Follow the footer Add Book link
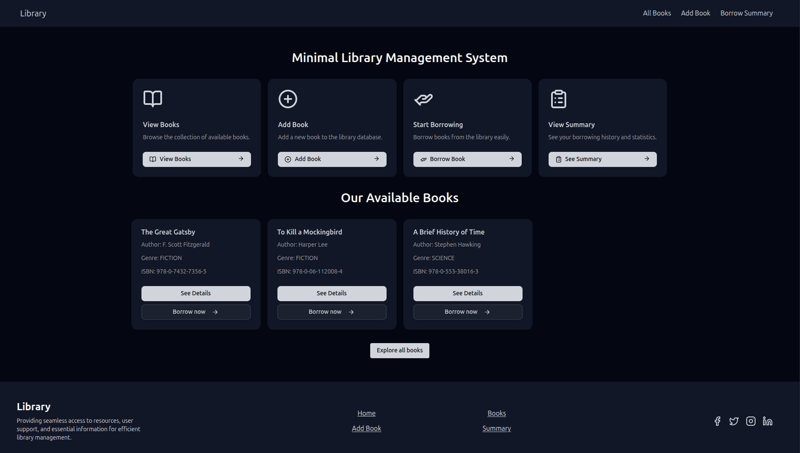The image size is (800, 453). click(x=366, y=428)
